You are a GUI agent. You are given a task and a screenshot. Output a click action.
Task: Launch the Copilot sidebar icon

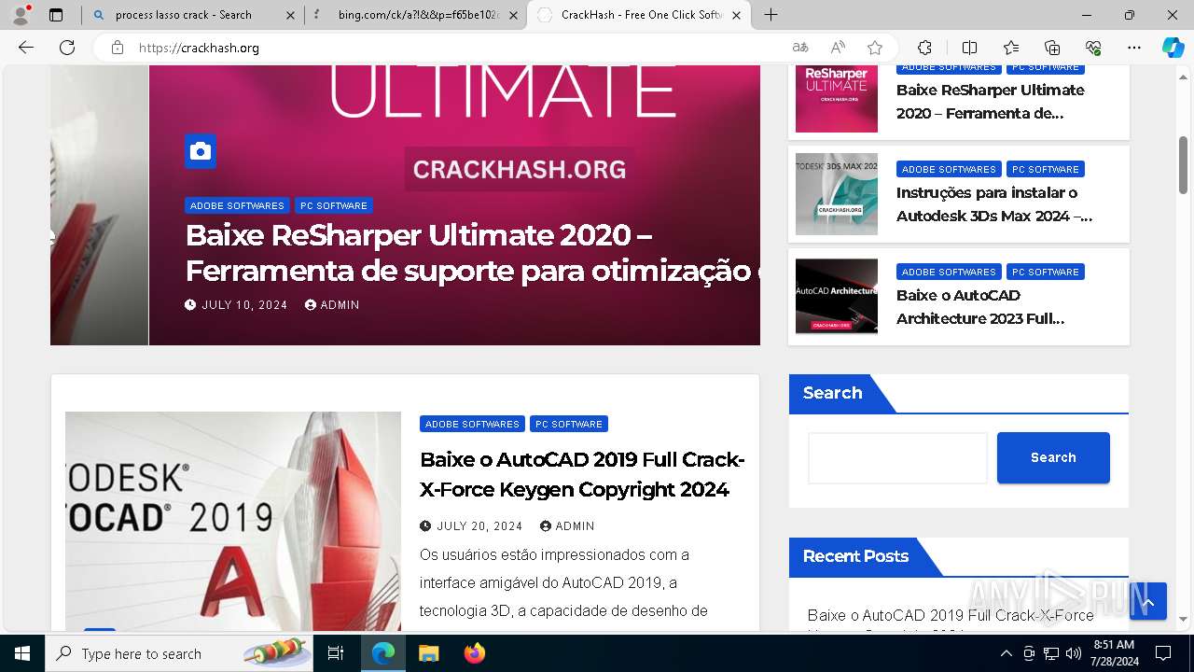tap(1173, 48)
